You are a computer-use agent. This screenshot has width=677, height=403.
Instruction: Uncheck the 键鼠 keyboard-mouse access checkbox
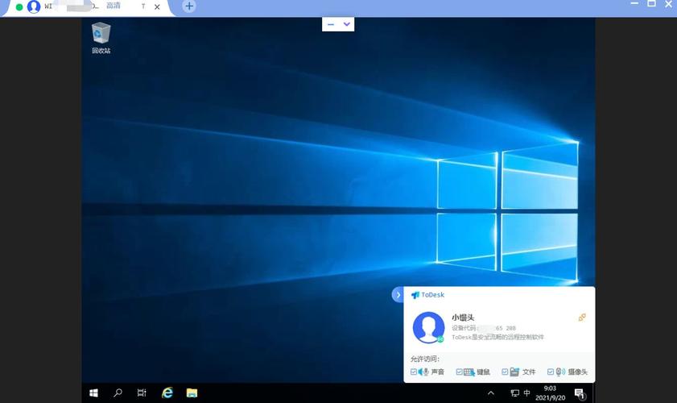click(460, 372)
